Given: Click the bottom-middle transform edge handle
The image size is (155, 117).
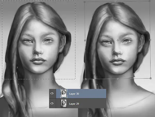Looking at the screenshot, I should 118,79.
